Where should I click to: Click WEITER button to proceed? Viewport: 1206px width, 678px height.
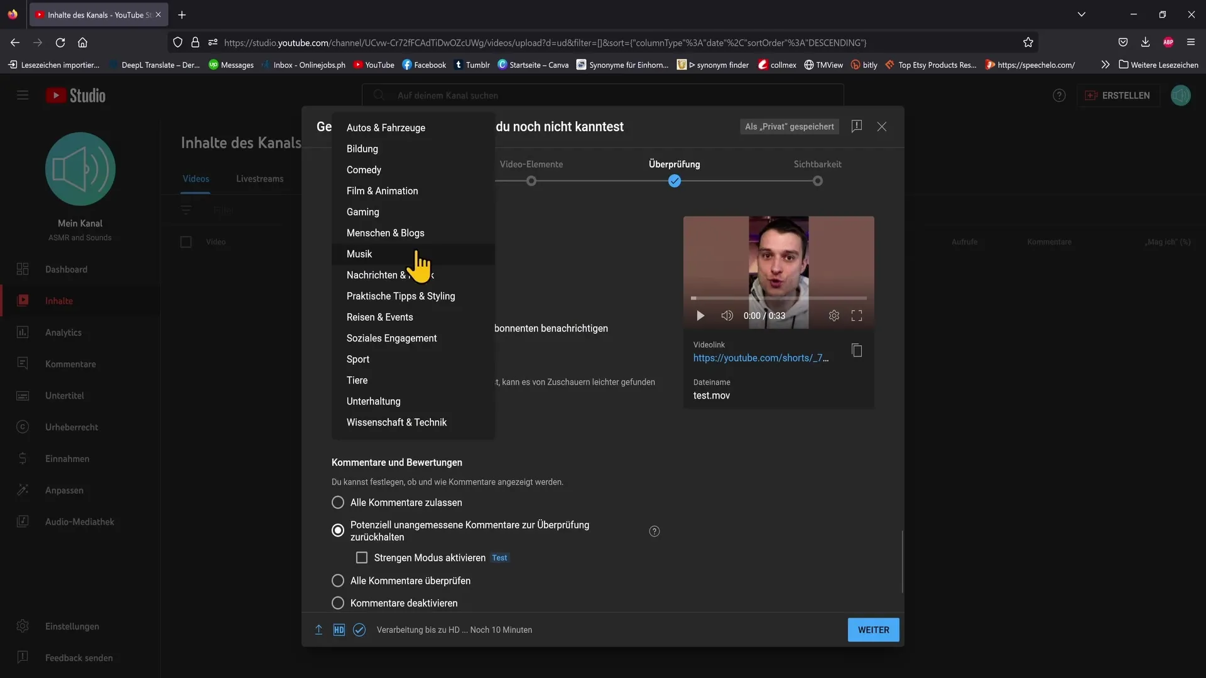(x=873, y=630)
